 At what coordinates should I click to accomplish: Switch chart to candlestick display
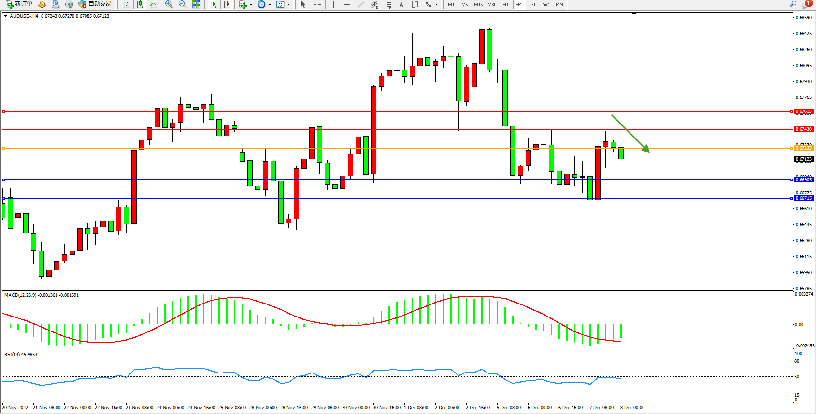(x=140, y=4)
